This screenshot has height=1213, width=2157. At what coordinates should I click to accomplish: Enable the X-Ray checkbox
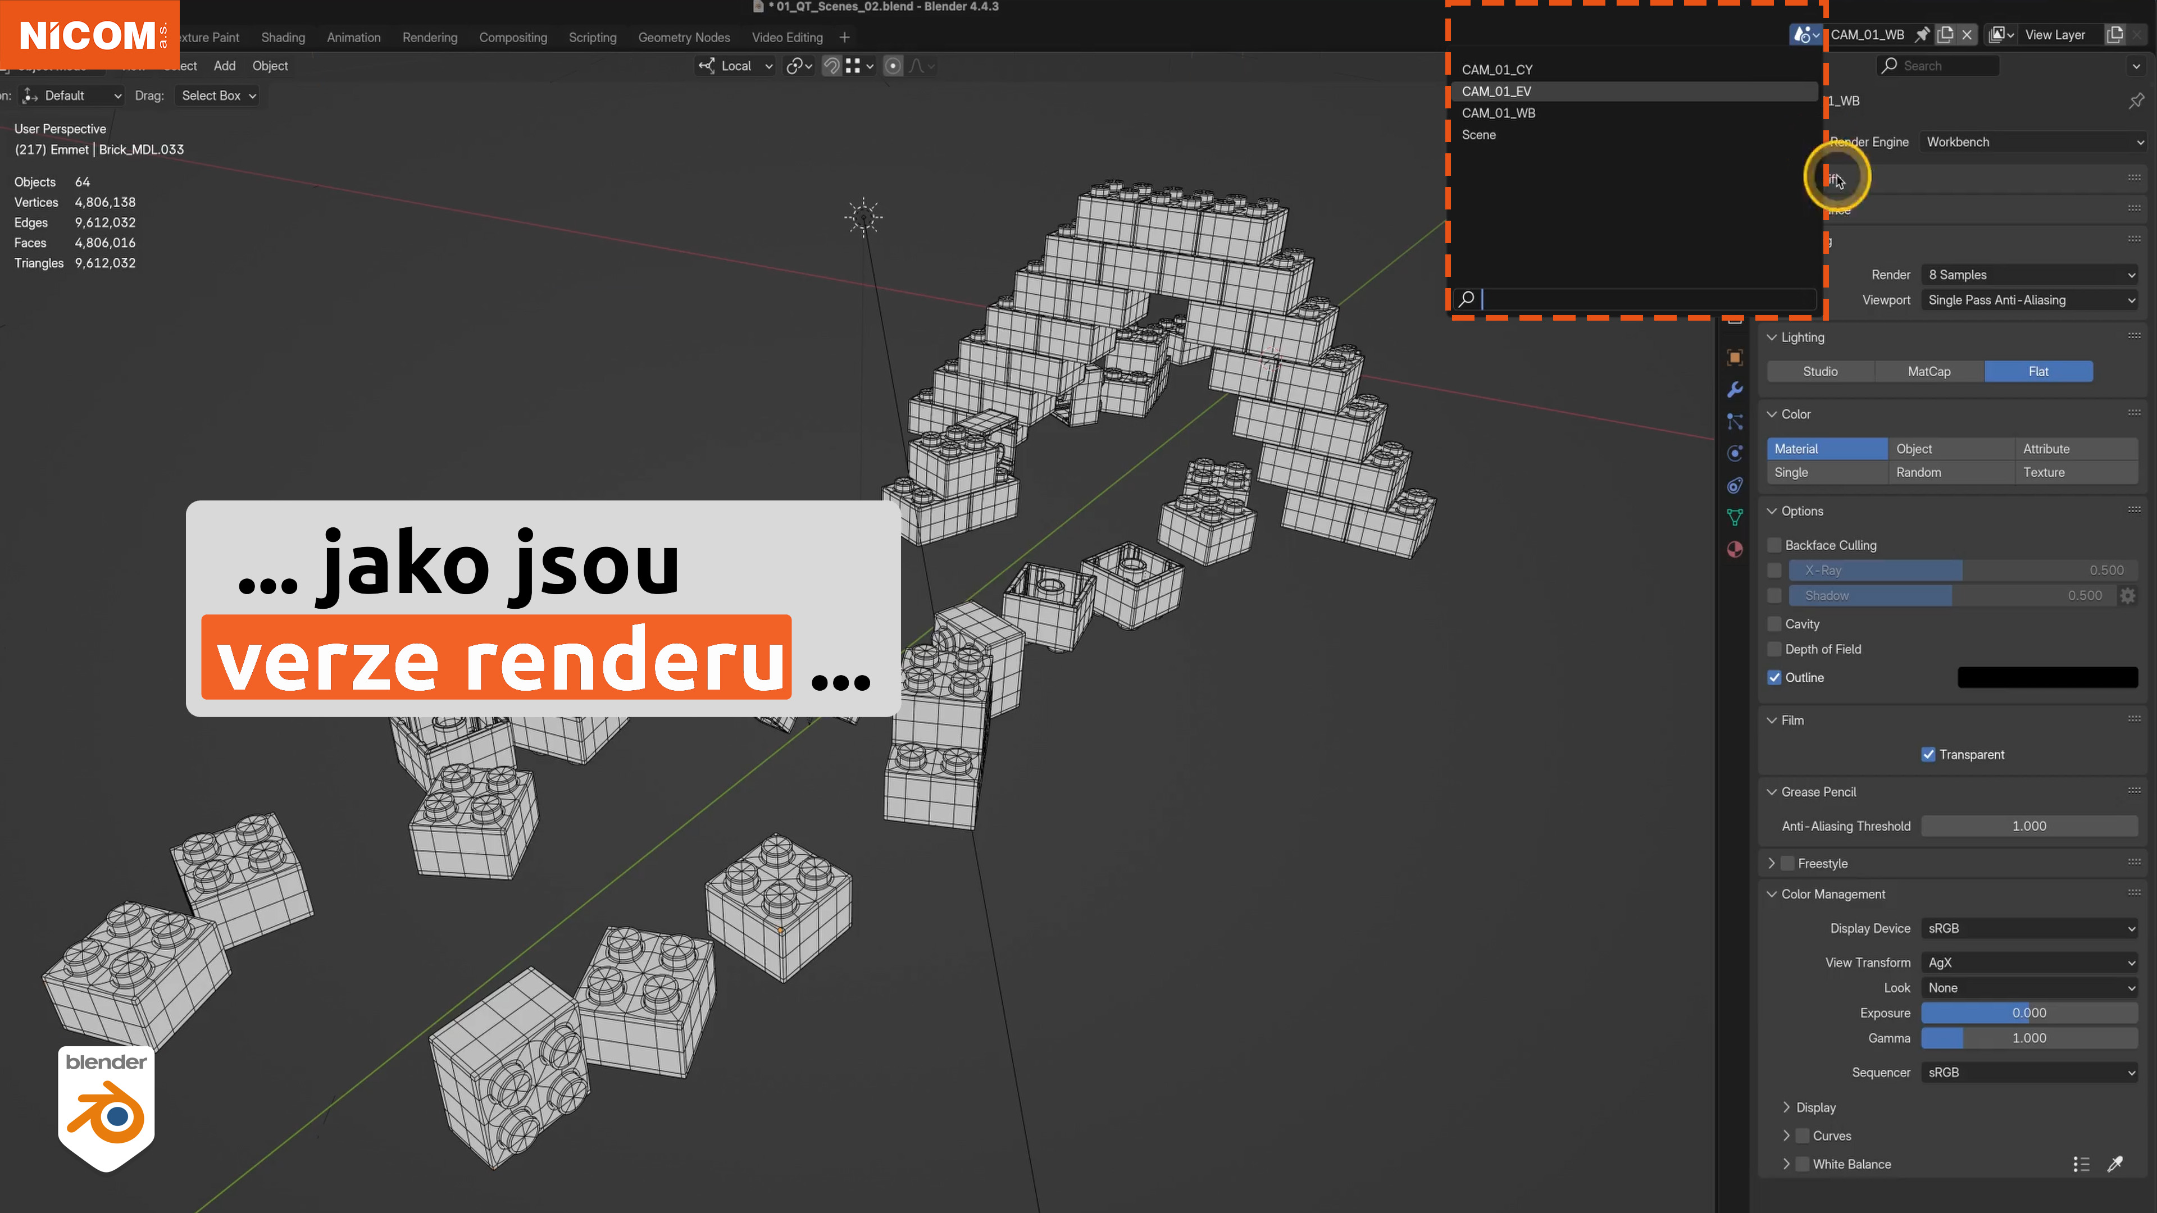click(1774, 570)
